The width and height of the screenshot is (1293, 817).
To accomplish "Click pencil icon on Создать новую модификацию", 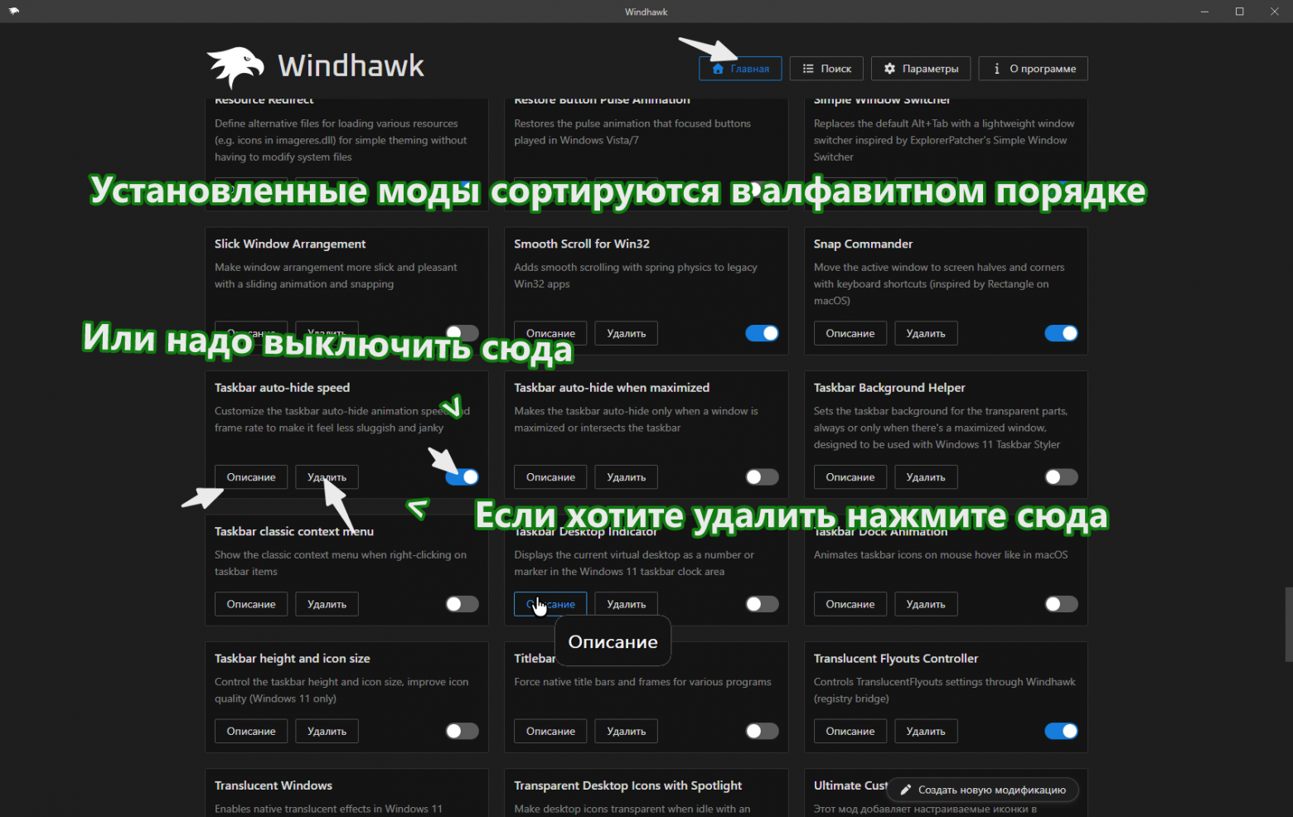I will (906, 790).
